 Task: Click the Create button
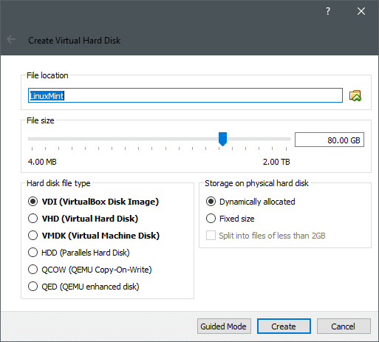pyautogui.click(x=284, y=326)
